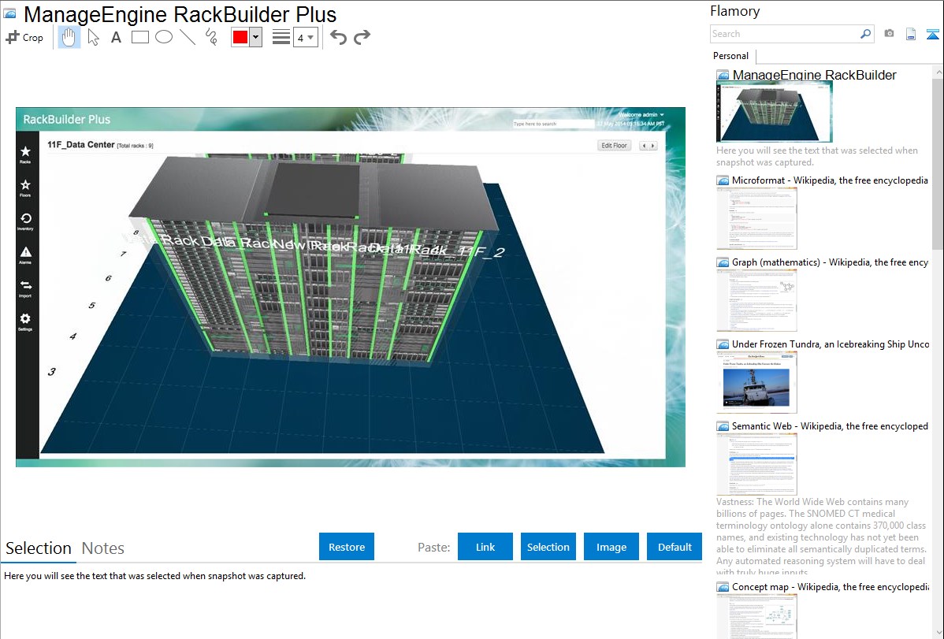Select the Crop tool

24,37
